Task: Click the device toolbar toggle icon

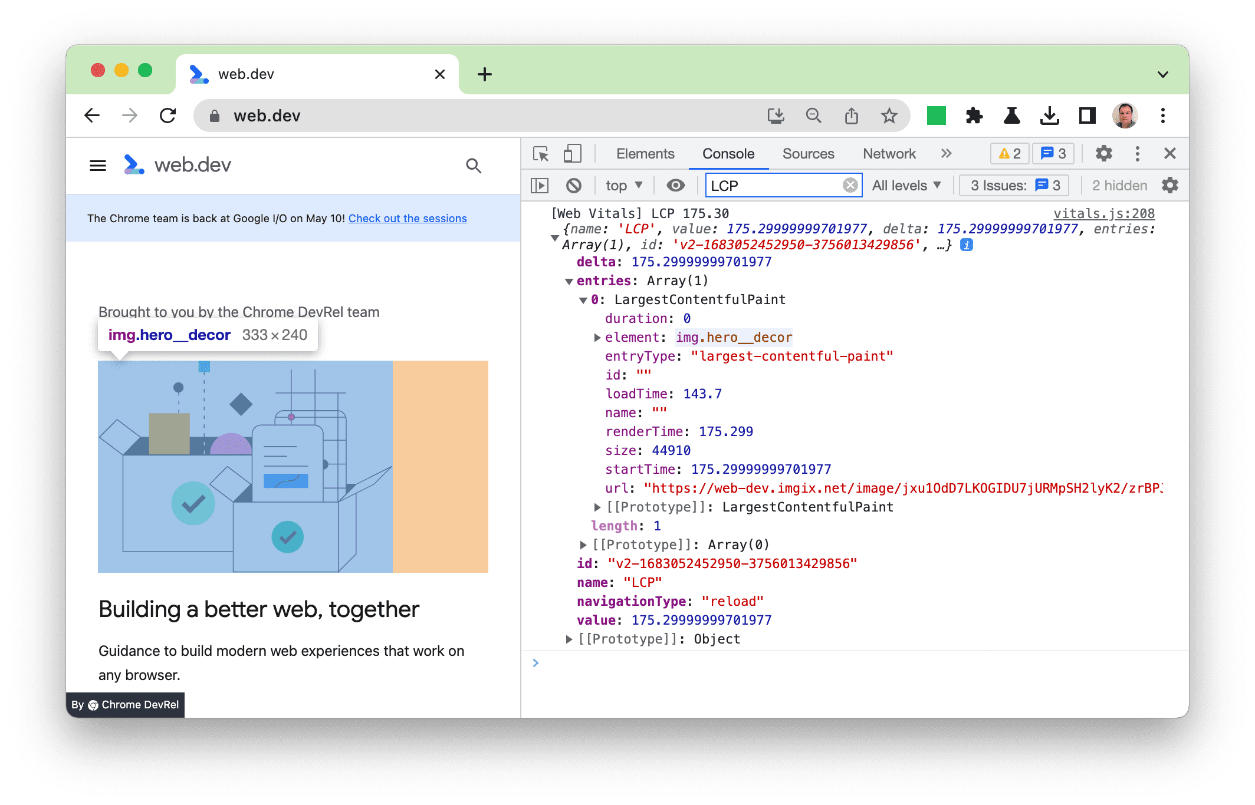Action: click(x=571, y=153)
